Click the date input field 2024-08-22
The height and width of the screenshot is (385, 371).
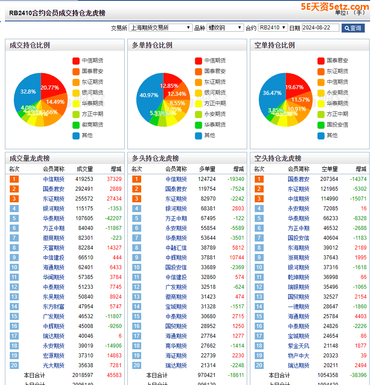click(320, 28)
